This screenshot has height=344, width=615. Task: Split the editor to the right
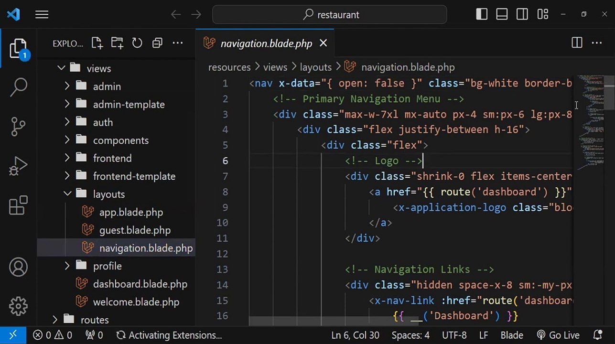[577, 43]
